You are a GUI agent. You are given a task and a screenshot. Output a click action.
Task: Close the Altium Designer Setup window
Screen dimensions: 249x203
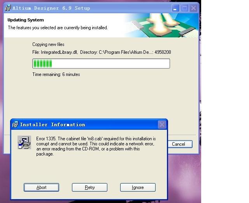coord(193,8)
